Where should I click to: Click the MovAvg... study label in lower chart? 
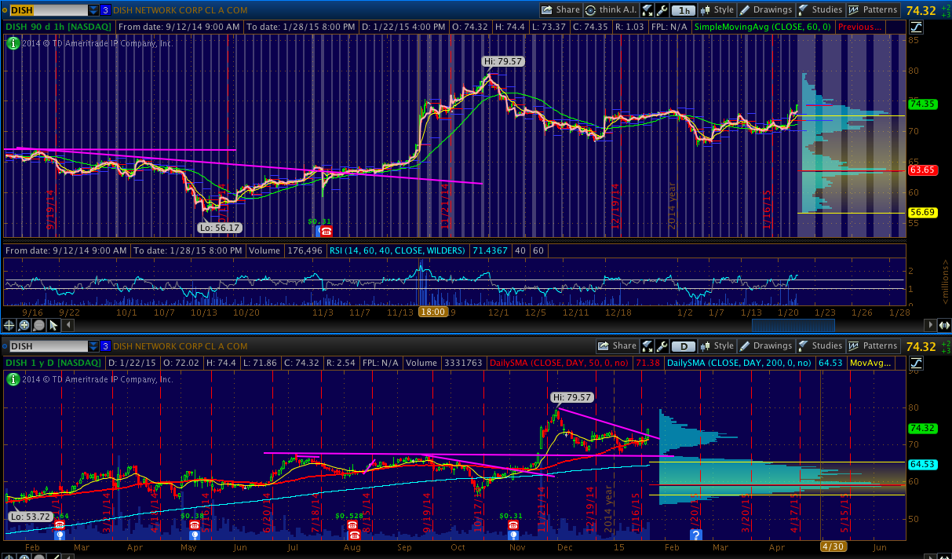click(871, 362)
